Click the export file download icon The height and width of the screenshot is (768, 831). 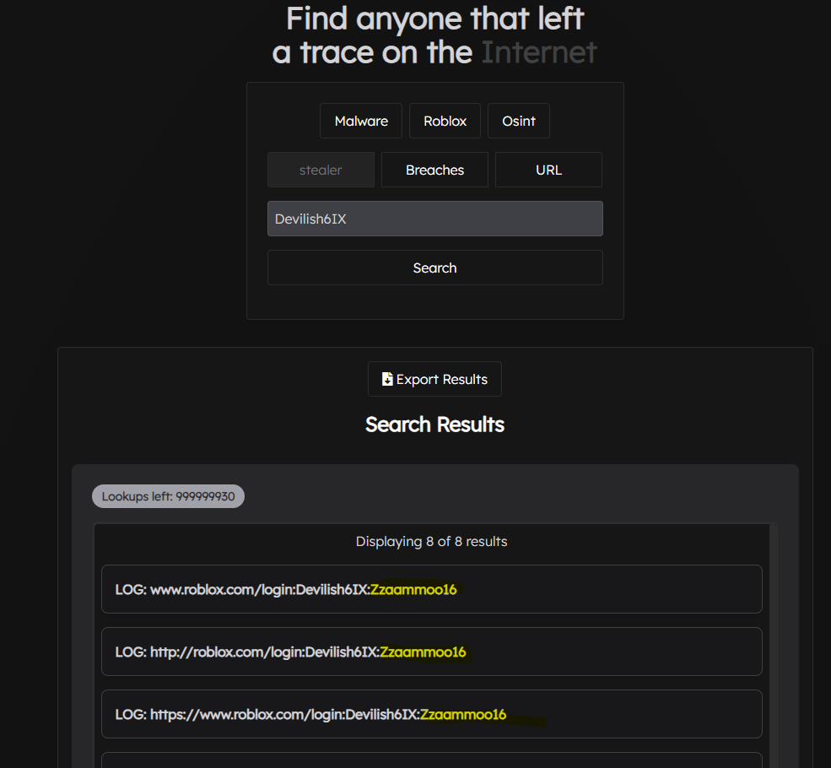[x=387, y=379]
